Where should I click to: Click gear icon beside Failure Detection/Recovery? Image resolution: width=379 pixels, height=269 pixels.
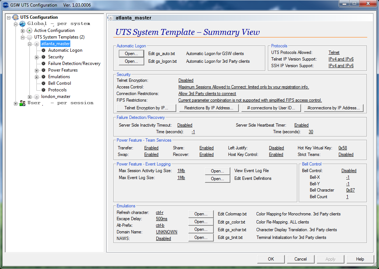point(43,63)
